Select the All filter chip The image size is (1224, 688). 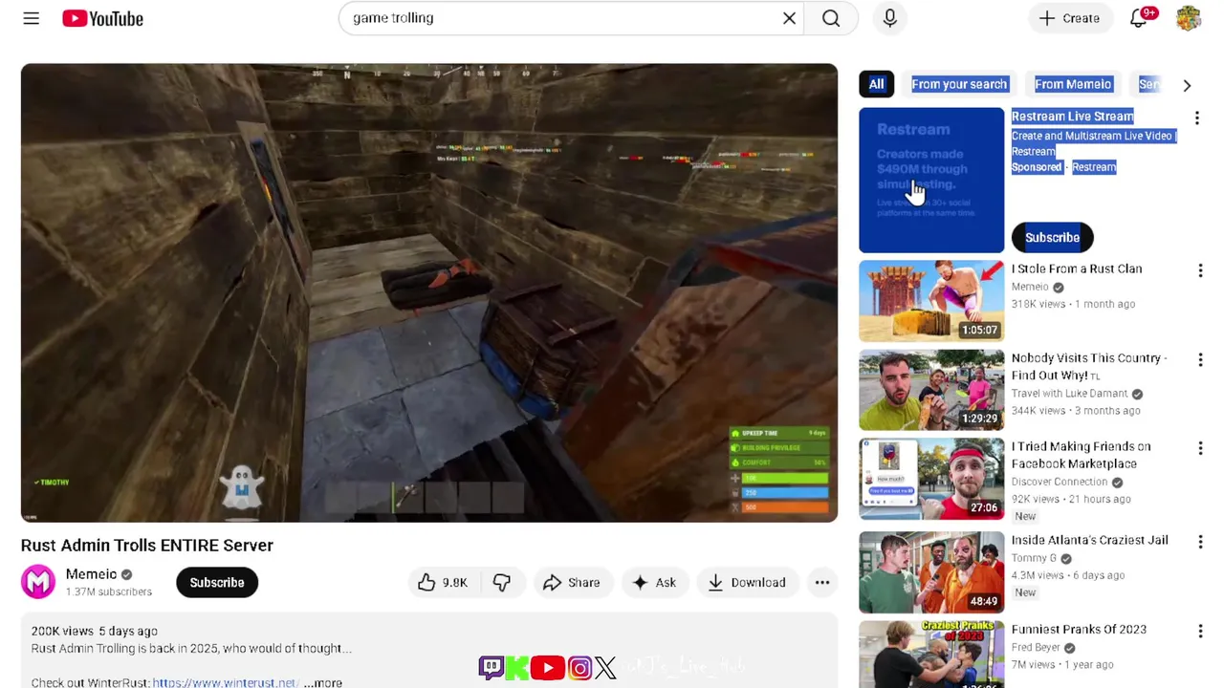click(x=876, y=84)
